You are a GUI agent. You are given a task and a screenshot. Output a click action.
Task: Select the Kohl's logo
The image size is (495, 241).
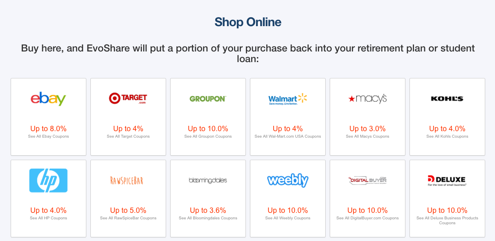447,98
